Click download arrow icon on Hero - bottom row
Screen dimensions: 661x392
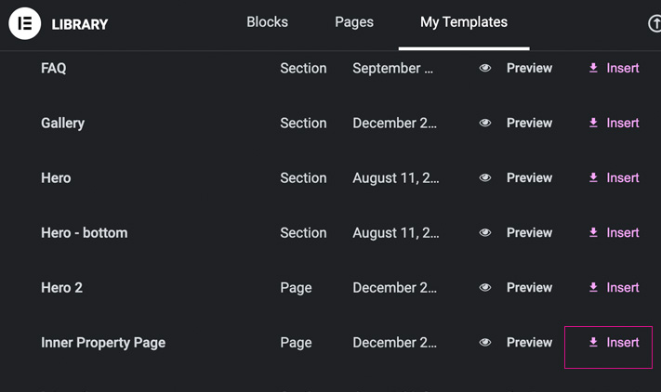coord(593,232)
